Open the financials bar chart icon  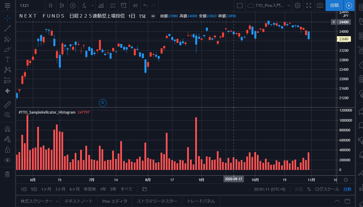(x=101, y=5)
